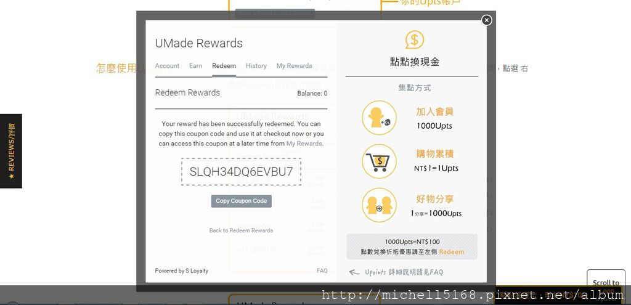Screen dimensions: 631x305
Task: Switch to the Earn tab
Action: point(195,65)
